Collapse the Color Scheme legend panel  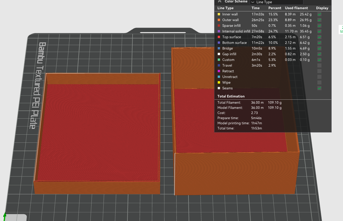click(x=220, y=1)
